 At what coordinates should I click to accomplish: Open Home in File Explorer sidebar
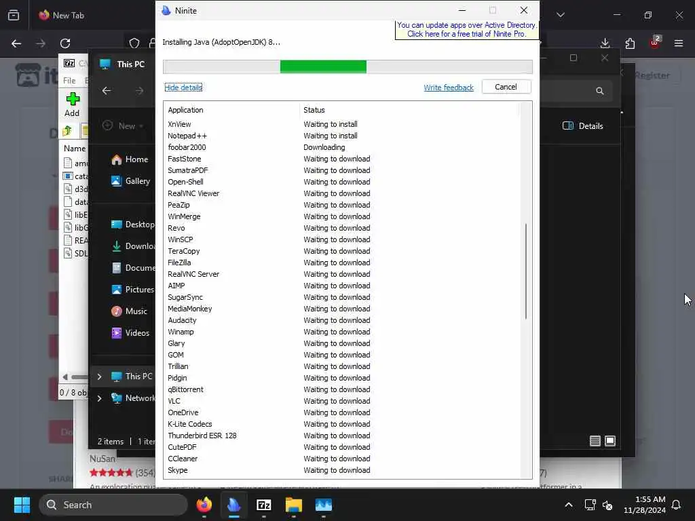[x=130, y=159]
